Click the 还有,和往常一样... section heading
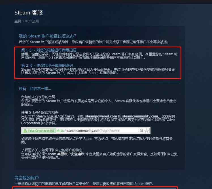The height and width of the screenshot is (189, 212). pos(35,89)
